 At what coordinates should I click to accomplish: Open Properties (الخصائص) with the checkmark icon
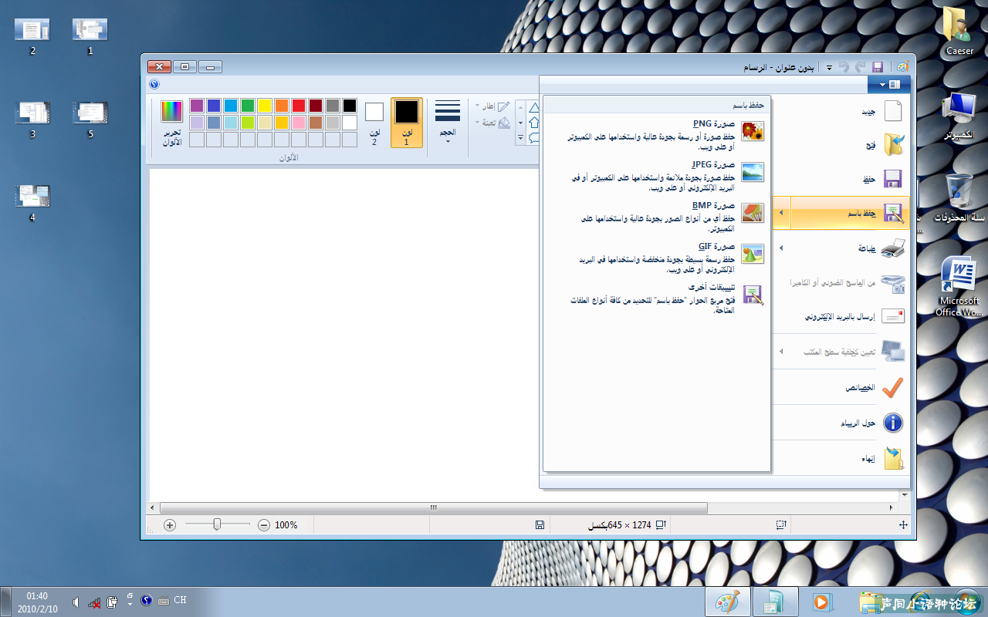pos(841,387)
